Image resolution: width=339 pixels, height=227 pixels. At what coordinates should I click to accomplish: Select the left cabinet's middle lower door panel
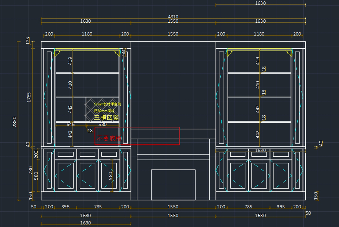tap(88, 176)
